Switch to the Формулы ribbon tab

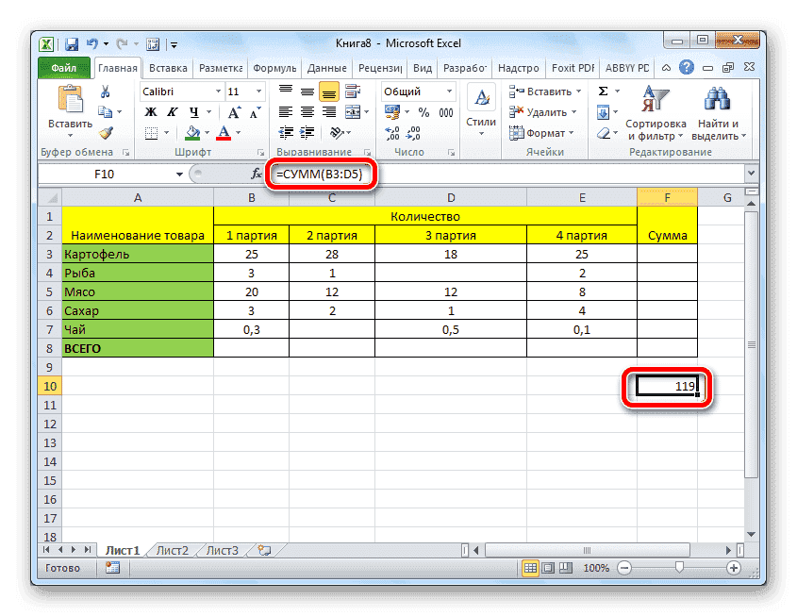[x=274, y=67]
